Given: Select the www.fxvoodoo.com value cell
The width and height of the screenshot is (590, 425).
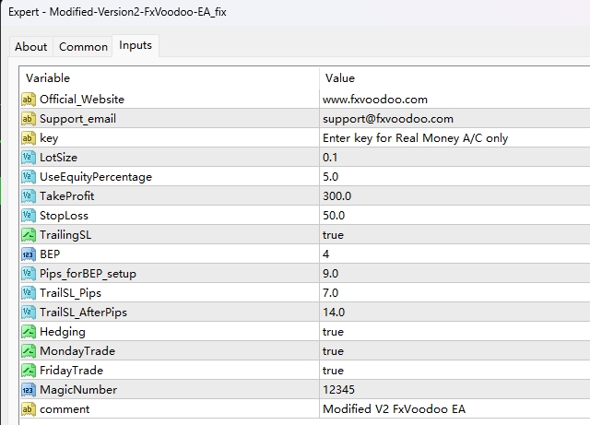Looking at the screenshot, I should [x=454, y=100].
